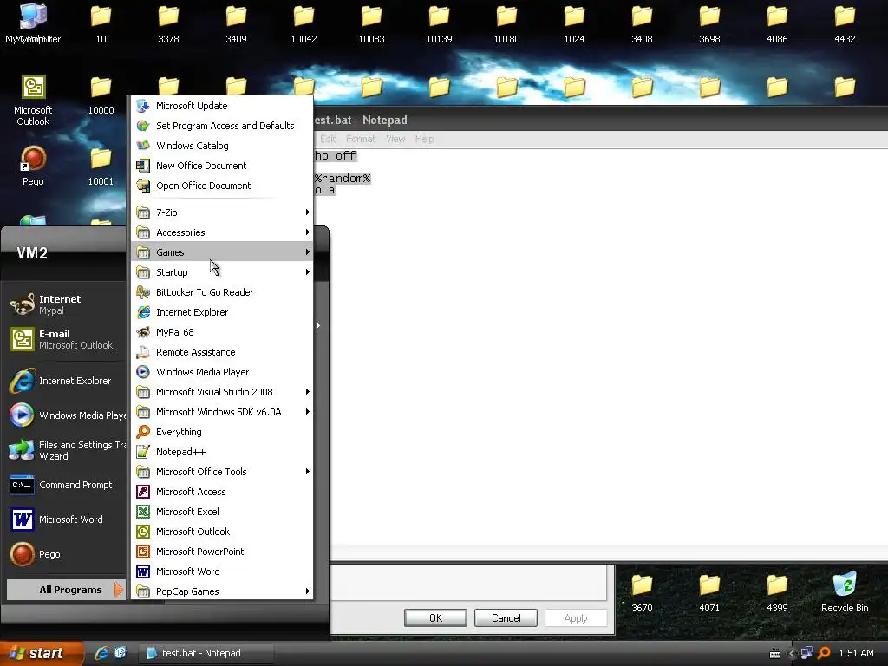Screen dimensions: 888x666
Task: Click test.bat - Notepad taskbar button
Action: point(206,653)
